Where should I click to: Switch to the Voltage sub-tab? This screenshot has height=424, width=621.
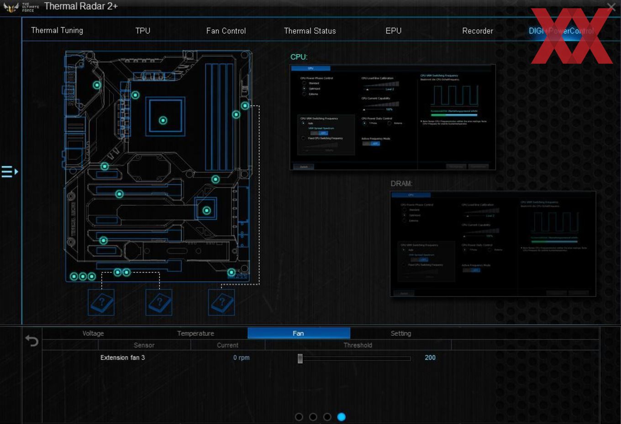tap(93, 333)
